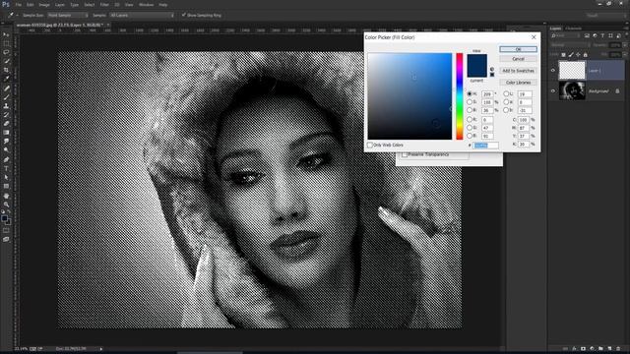This screenshot has width=630, height=354.
Task: Open the Sample All Layers dropdown
Action: (142, 15)
